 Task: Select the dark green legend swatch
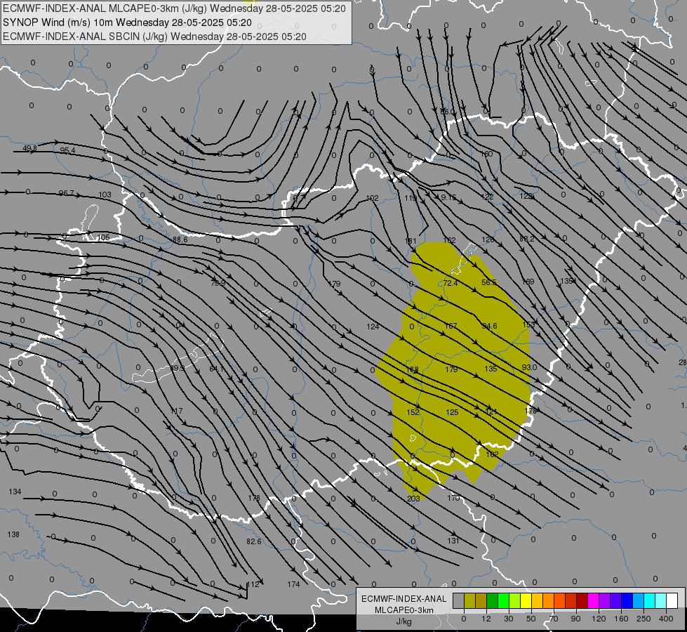click(x=493, y=601)
